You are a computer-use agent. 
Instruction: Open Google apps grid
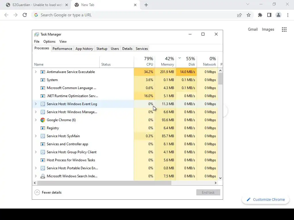pos(284,30)
